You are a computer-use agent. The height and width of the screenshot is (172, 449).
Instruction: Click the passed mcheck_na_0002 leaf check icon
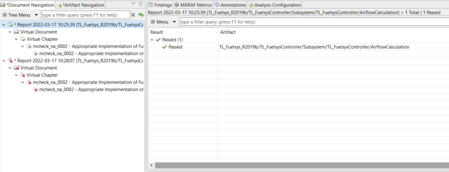[x=35, y=53]
